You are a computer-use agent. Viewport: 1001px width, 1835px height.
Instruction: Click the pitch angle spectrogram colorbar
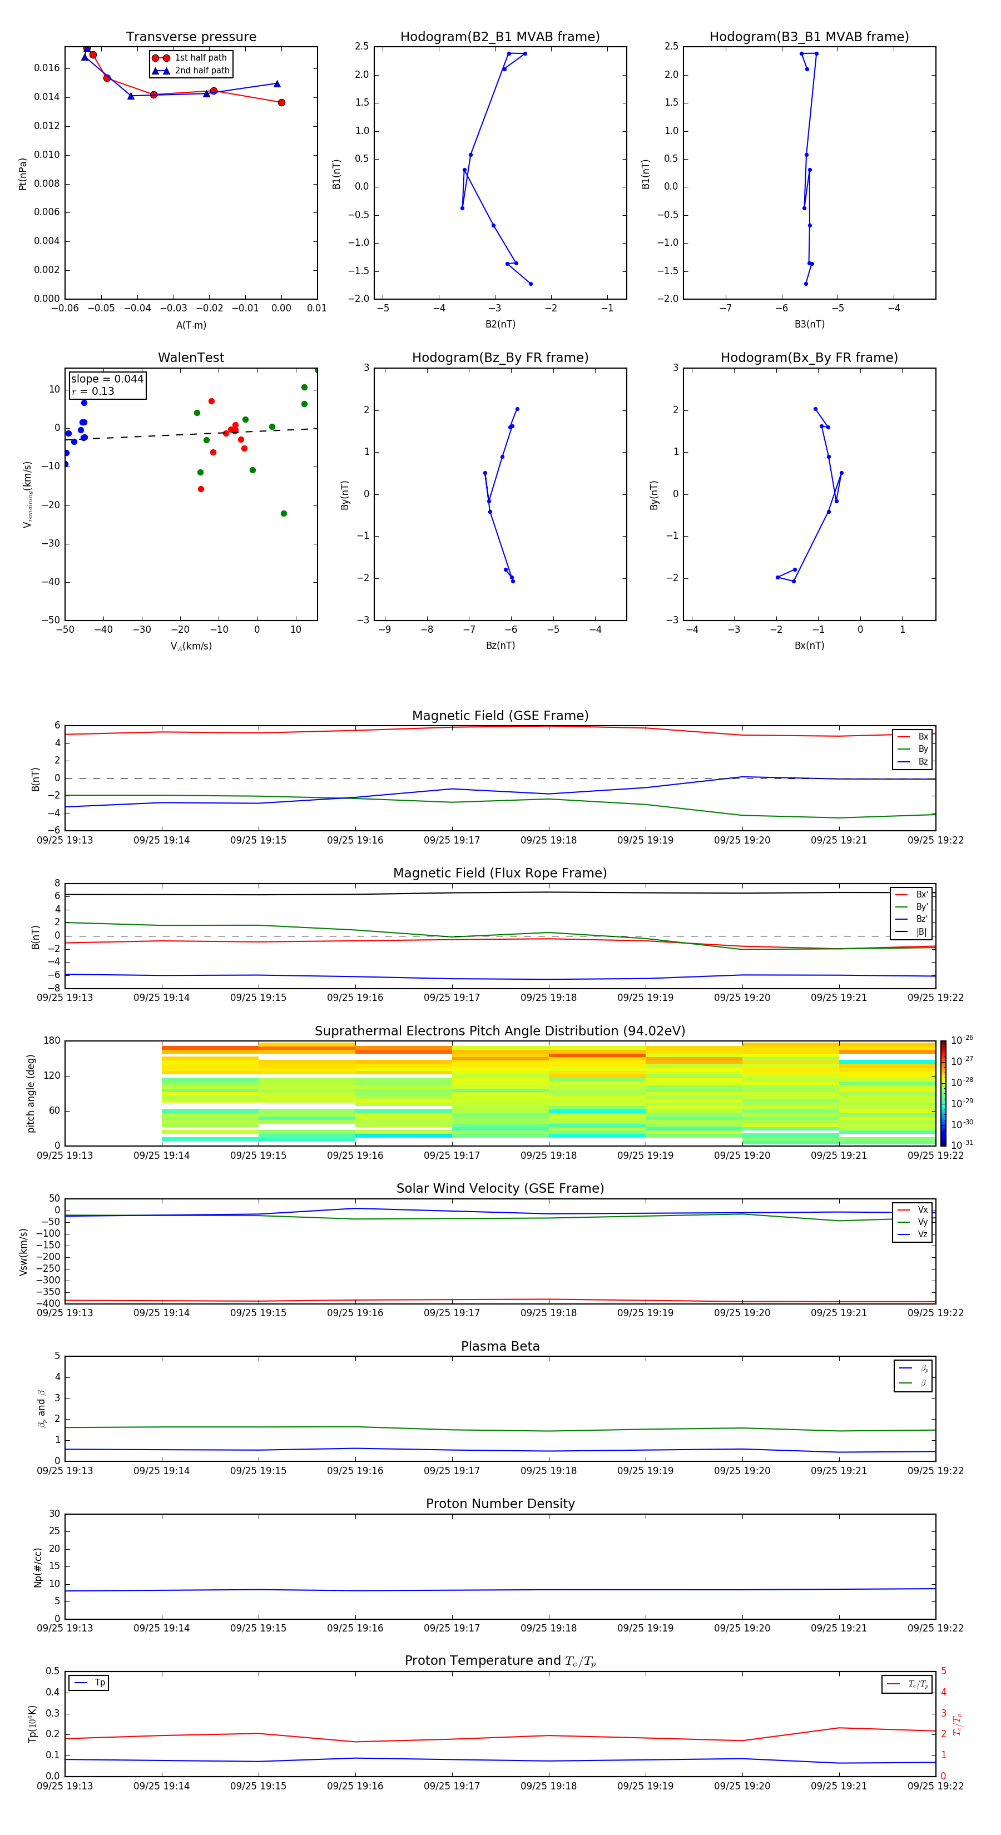point(943,1093)
